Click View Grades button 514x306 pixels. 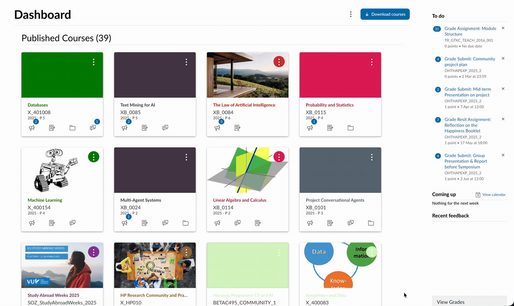coord(470,302)
